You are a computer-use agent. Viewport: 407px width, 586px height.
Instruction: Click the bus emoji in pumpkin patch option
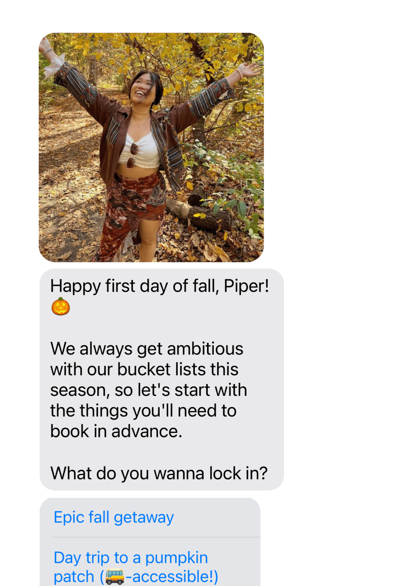[x=114, y=577]
